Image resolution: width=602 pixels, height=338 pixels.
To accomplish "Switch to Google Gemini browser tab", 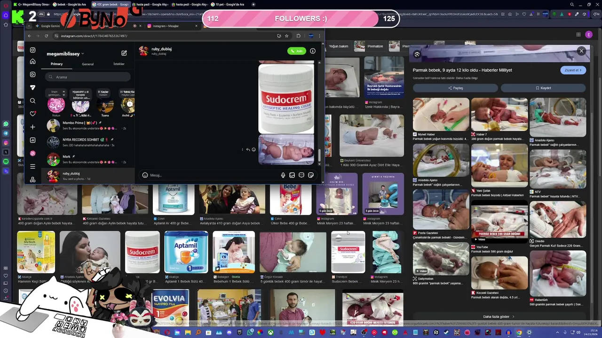I will (x=50, y=26).
